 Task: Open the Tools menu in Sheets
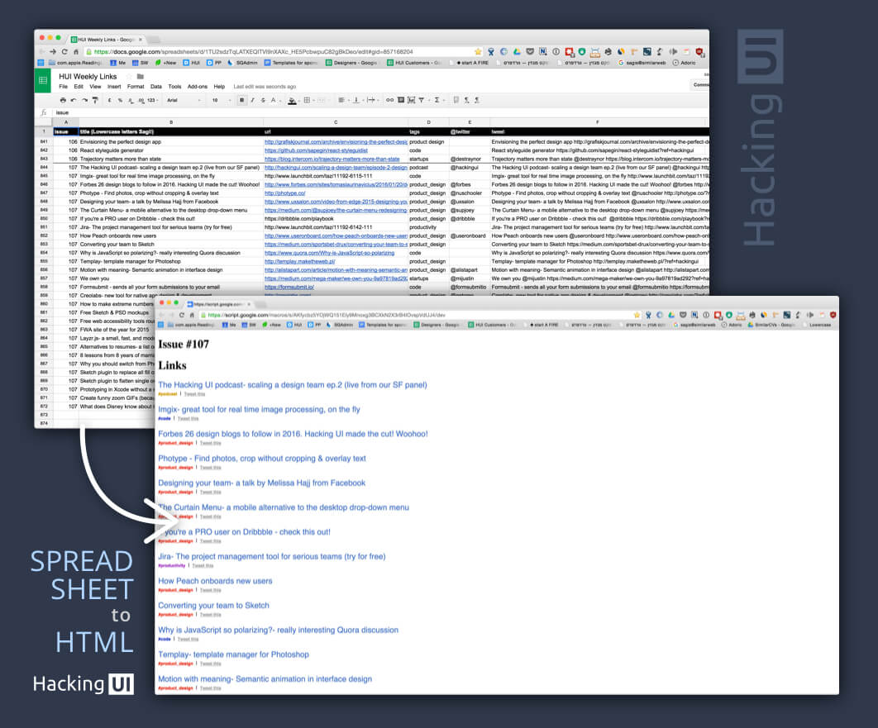point(174,87)
